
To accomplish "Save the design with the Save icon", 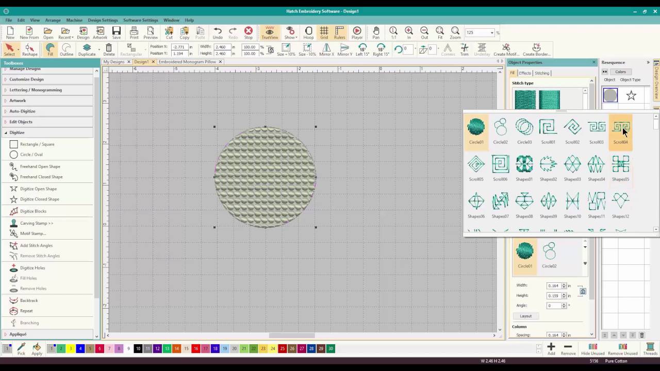I will [x=117, y=33].
